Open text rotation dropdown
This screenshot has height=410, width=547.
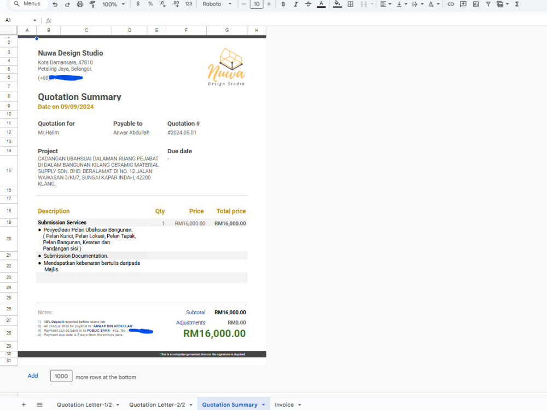[434, 4]
